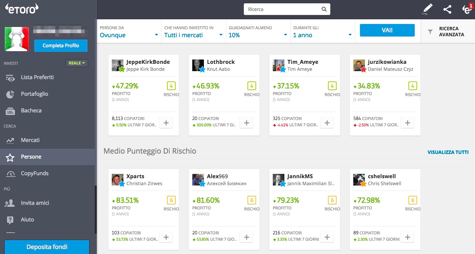The height and width of the screenshot is (254, 475).
Task: Open Alex969 trader name
Action: pyautogui.click(x=218, y=176)
